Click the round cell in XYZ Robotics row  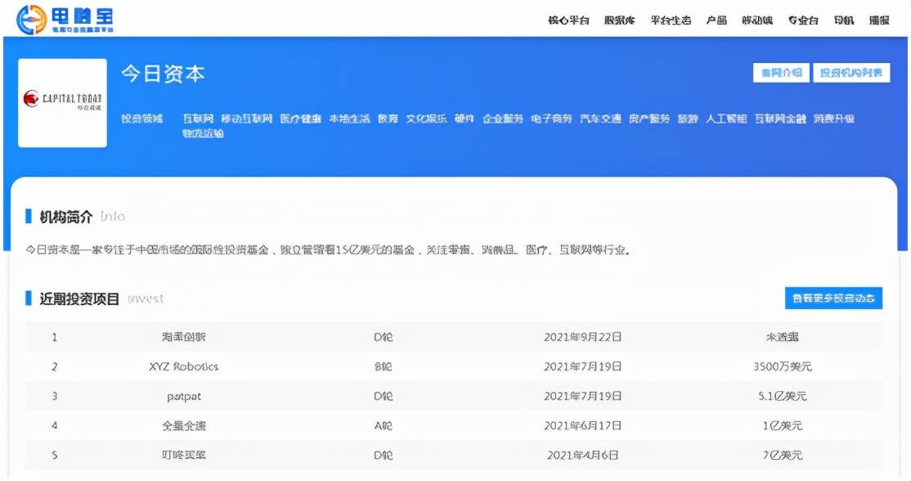tap(383, 366)
